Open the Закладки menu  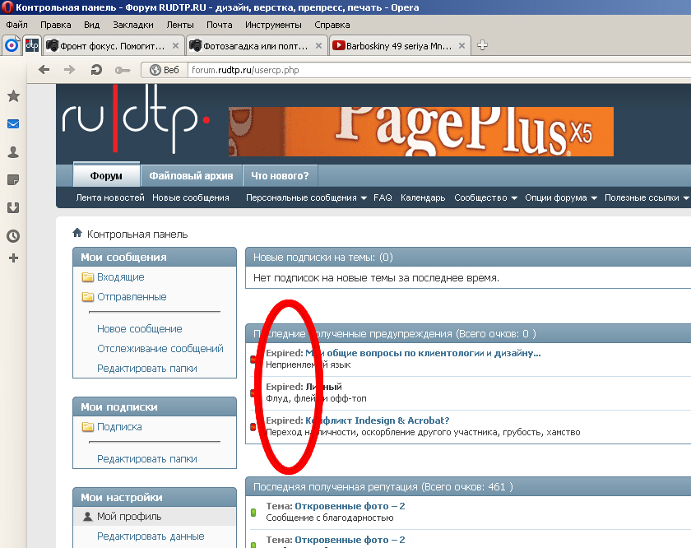tap(133, 25)
